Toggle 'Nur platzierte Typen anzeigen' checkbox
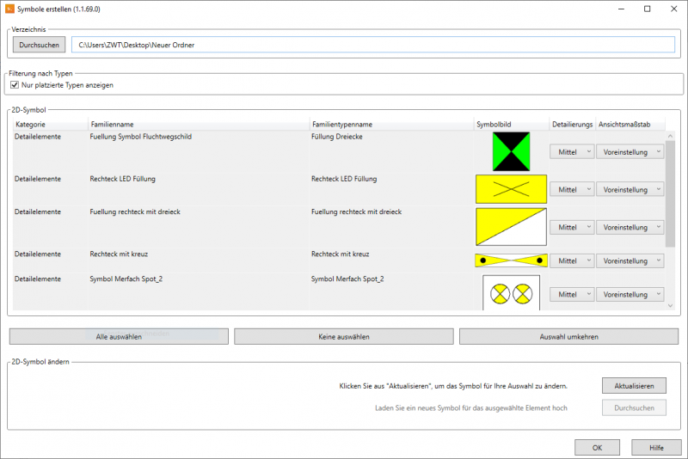Image resolution: width=688 pixels, height=459 pixels. (x=15, y=85)
